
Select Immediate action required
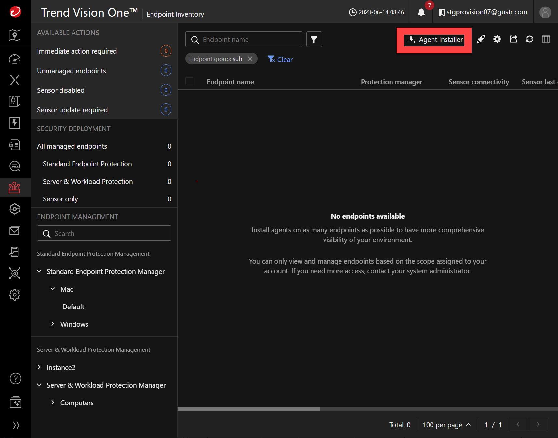click(x=77, y=51)
